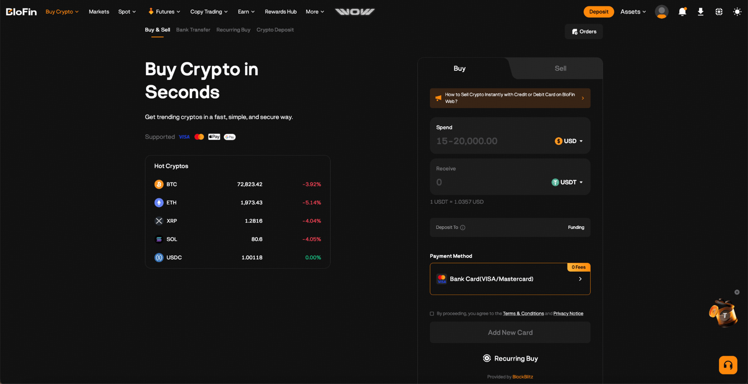This screenshot has width=748, height=384.
Task: Click the USDC coin icon
Action: (159, 257)
